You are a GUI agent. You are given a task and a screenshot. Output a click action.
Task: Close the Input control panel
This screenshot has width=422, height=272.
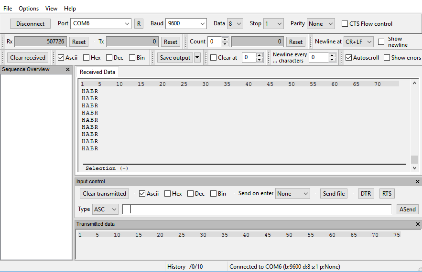pyautogui.click(x=417, y=182)
